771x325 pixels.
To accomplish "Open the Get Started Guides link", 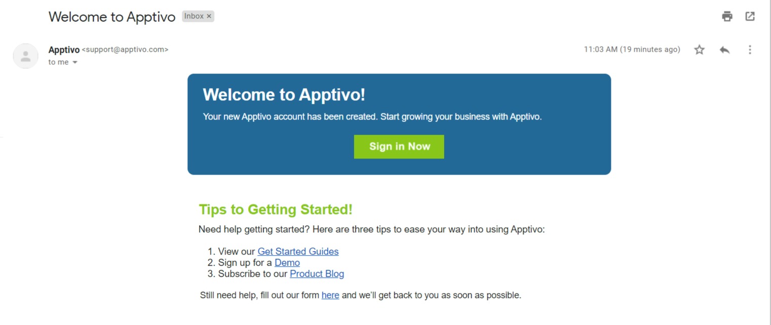I will (x=298, y=251).
